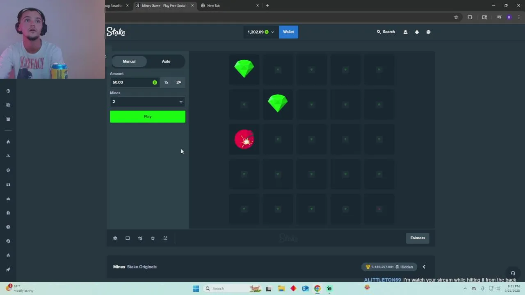Click the red diamond app in taskbar

[x=293, y=288]
